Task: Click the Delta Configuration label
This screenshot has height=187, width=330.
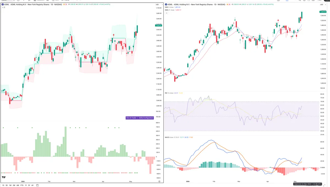Action: pos(146,118)
